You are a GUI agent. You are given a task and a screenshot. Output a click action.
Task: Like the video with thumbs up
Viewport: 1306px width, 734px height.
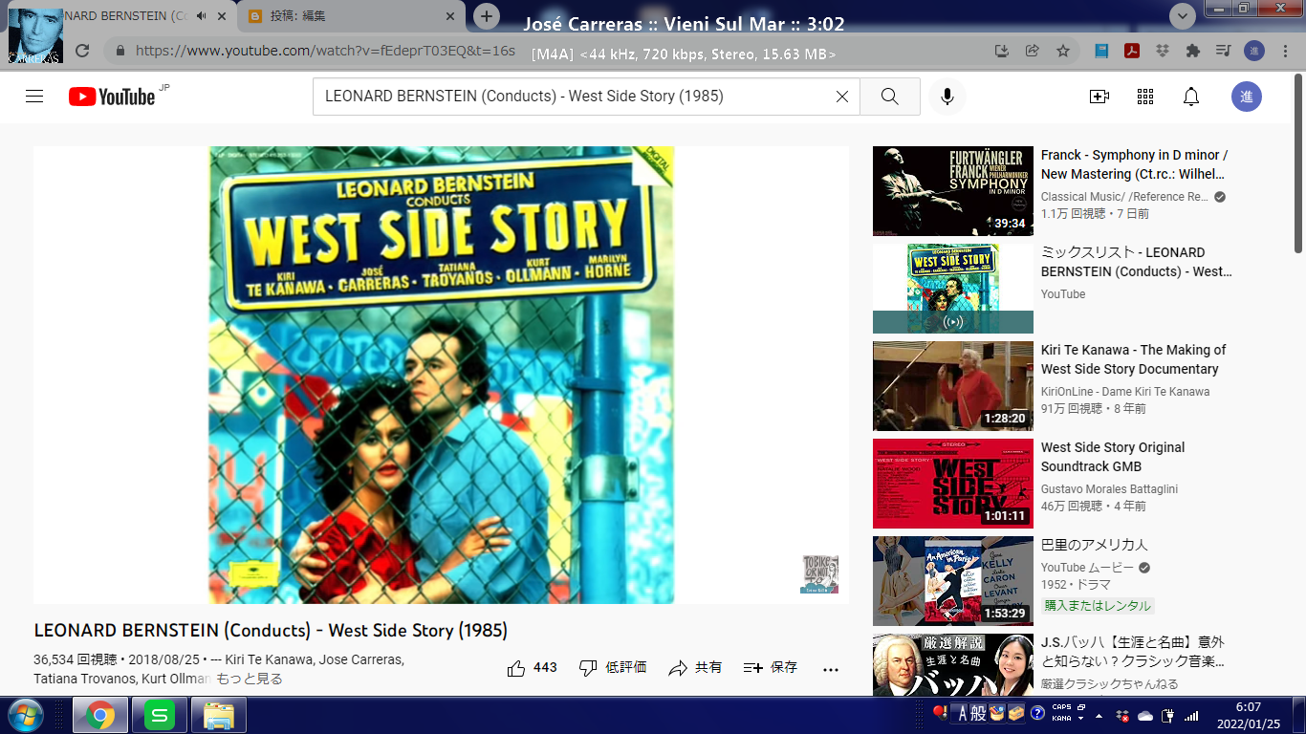click(x=532, y=668)
